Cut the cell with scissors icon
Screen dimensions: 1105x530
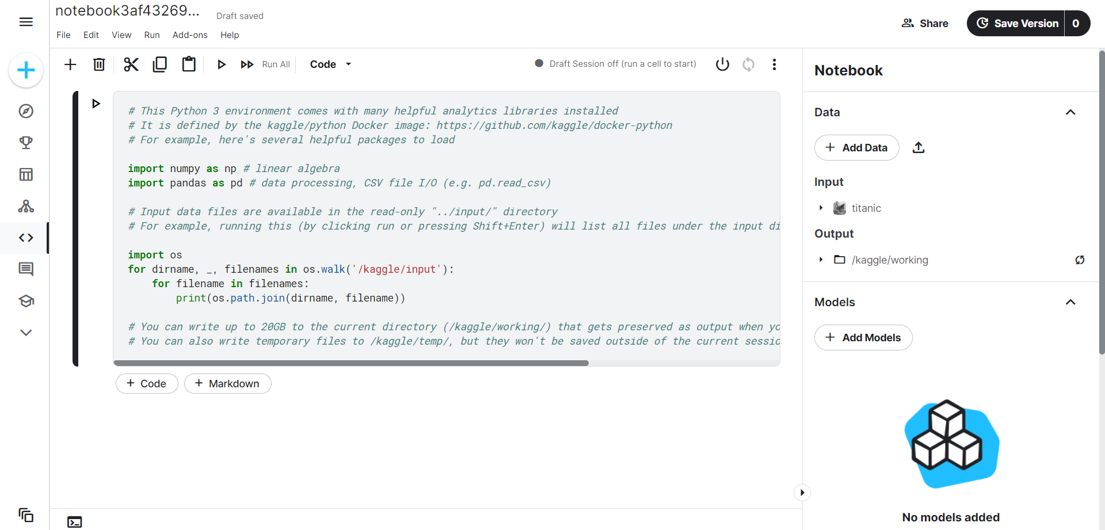coord(131,64)
